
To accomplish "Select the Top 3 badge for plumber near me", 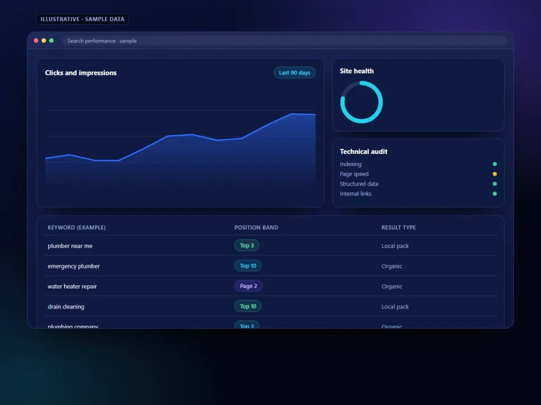I will [x=247, y=246].
